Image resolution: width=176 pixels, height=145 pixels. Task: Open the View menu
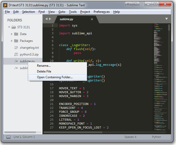click(51, 12)
